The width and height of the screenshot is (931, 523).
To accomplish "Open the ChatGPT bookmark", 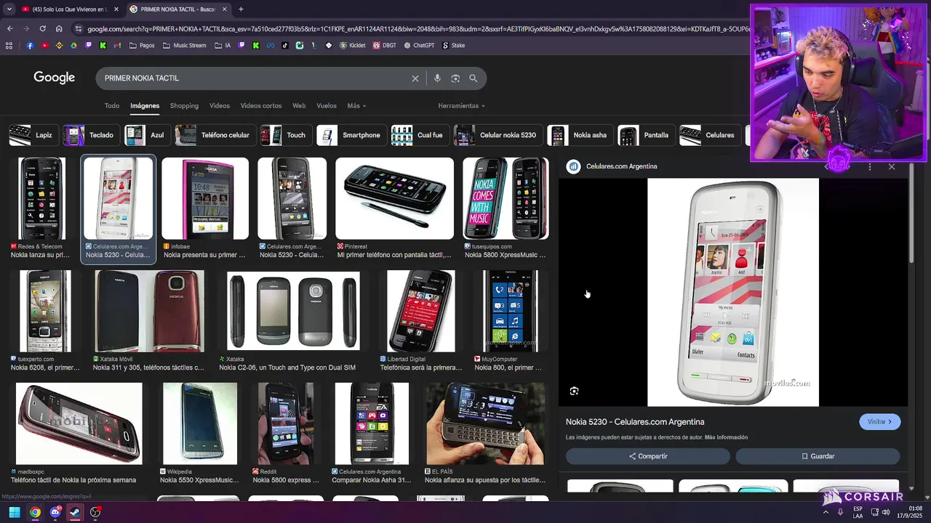I will 418,45.
